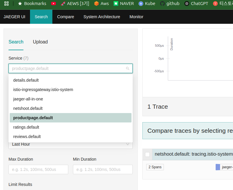Open the Aws bookmark

click(x=101, y=4)
